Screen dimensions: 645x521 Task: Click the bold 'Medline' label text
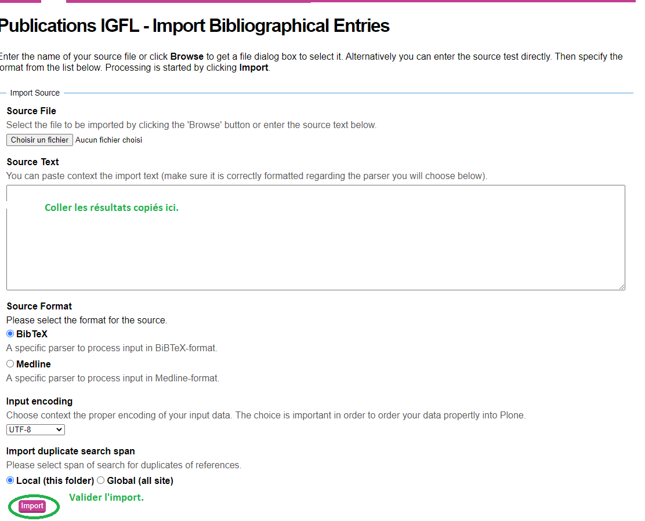tap(34, 364)
